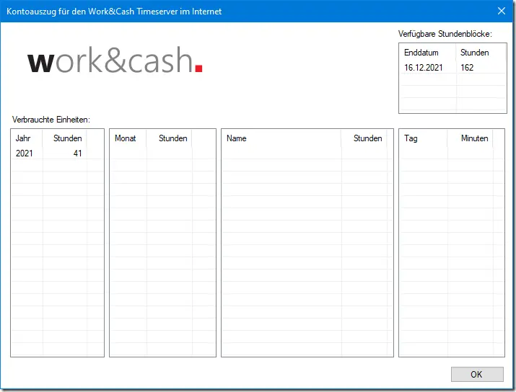Image resolution: width=516 pixels, height=392 pixels.
Task: Confirm the dialog with OK button
Action: (x=477, y=374)
